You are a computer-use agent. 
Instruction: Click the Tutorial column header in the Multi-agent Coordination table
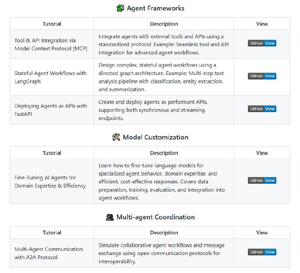52,233
